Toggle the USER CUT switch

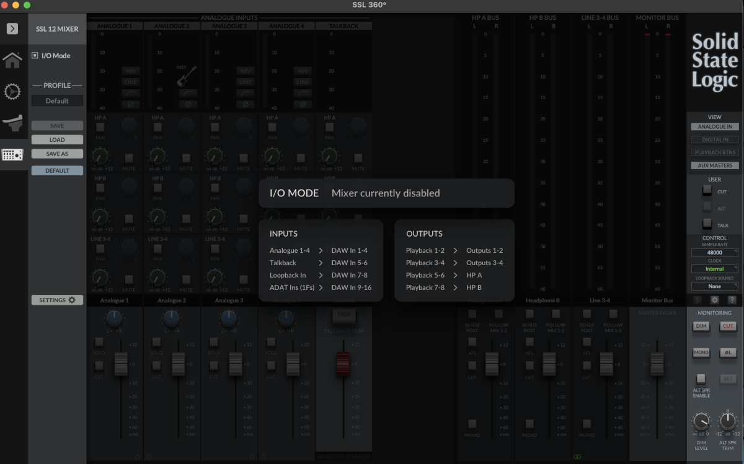point(707,191)
